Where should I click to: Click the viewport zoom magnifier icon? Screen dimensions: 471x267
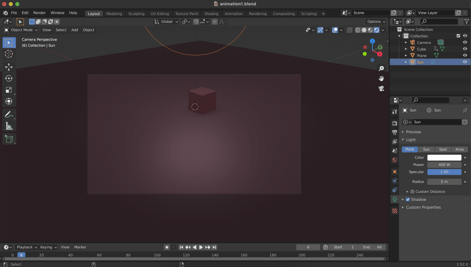(381, 69)
